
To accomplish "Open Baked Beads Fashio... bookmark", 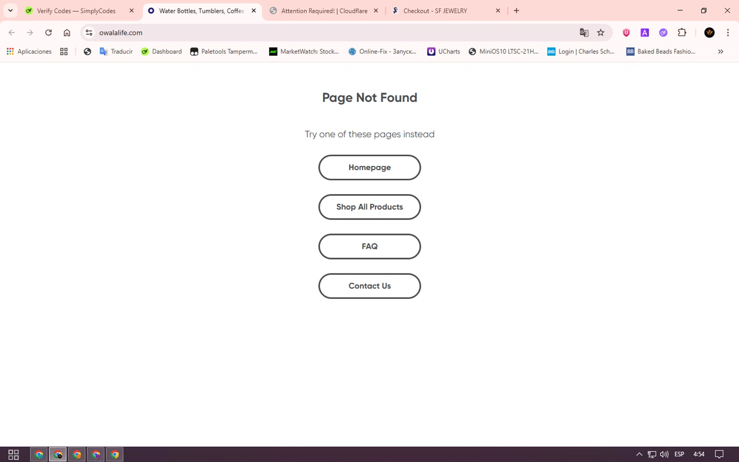I will coord(661,51).
